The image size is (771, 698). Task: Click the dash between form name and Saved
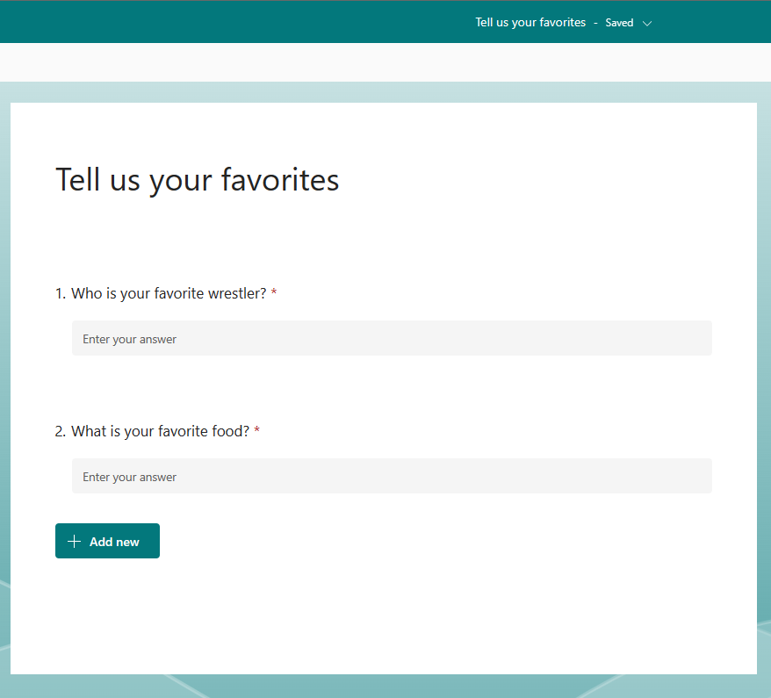595,24
